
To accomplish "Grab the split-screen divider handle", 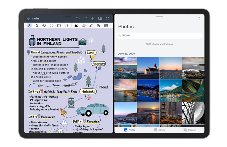I will (x=114, y=74).
